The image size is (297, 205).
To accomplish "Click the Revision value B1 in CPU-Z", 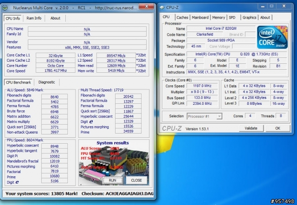I will tap(278, 66).
